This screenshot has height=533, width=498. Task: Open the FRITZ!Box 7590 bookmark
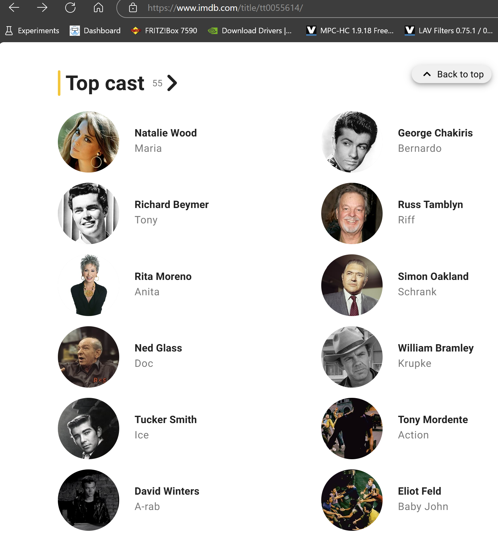pos(164,31)
